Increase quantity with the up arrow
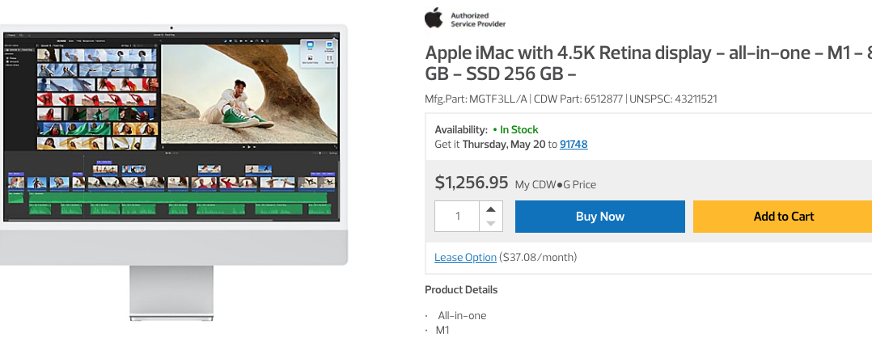The width and height of the screenshot is (872, 337). point(491,209)
